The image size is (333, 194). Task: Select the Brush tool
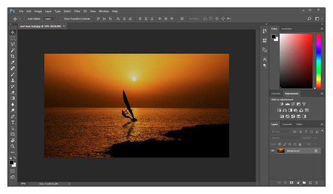coord(13,74)
